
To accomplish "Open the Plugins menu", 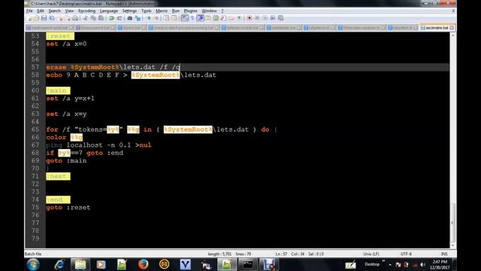I will point(190,11).
